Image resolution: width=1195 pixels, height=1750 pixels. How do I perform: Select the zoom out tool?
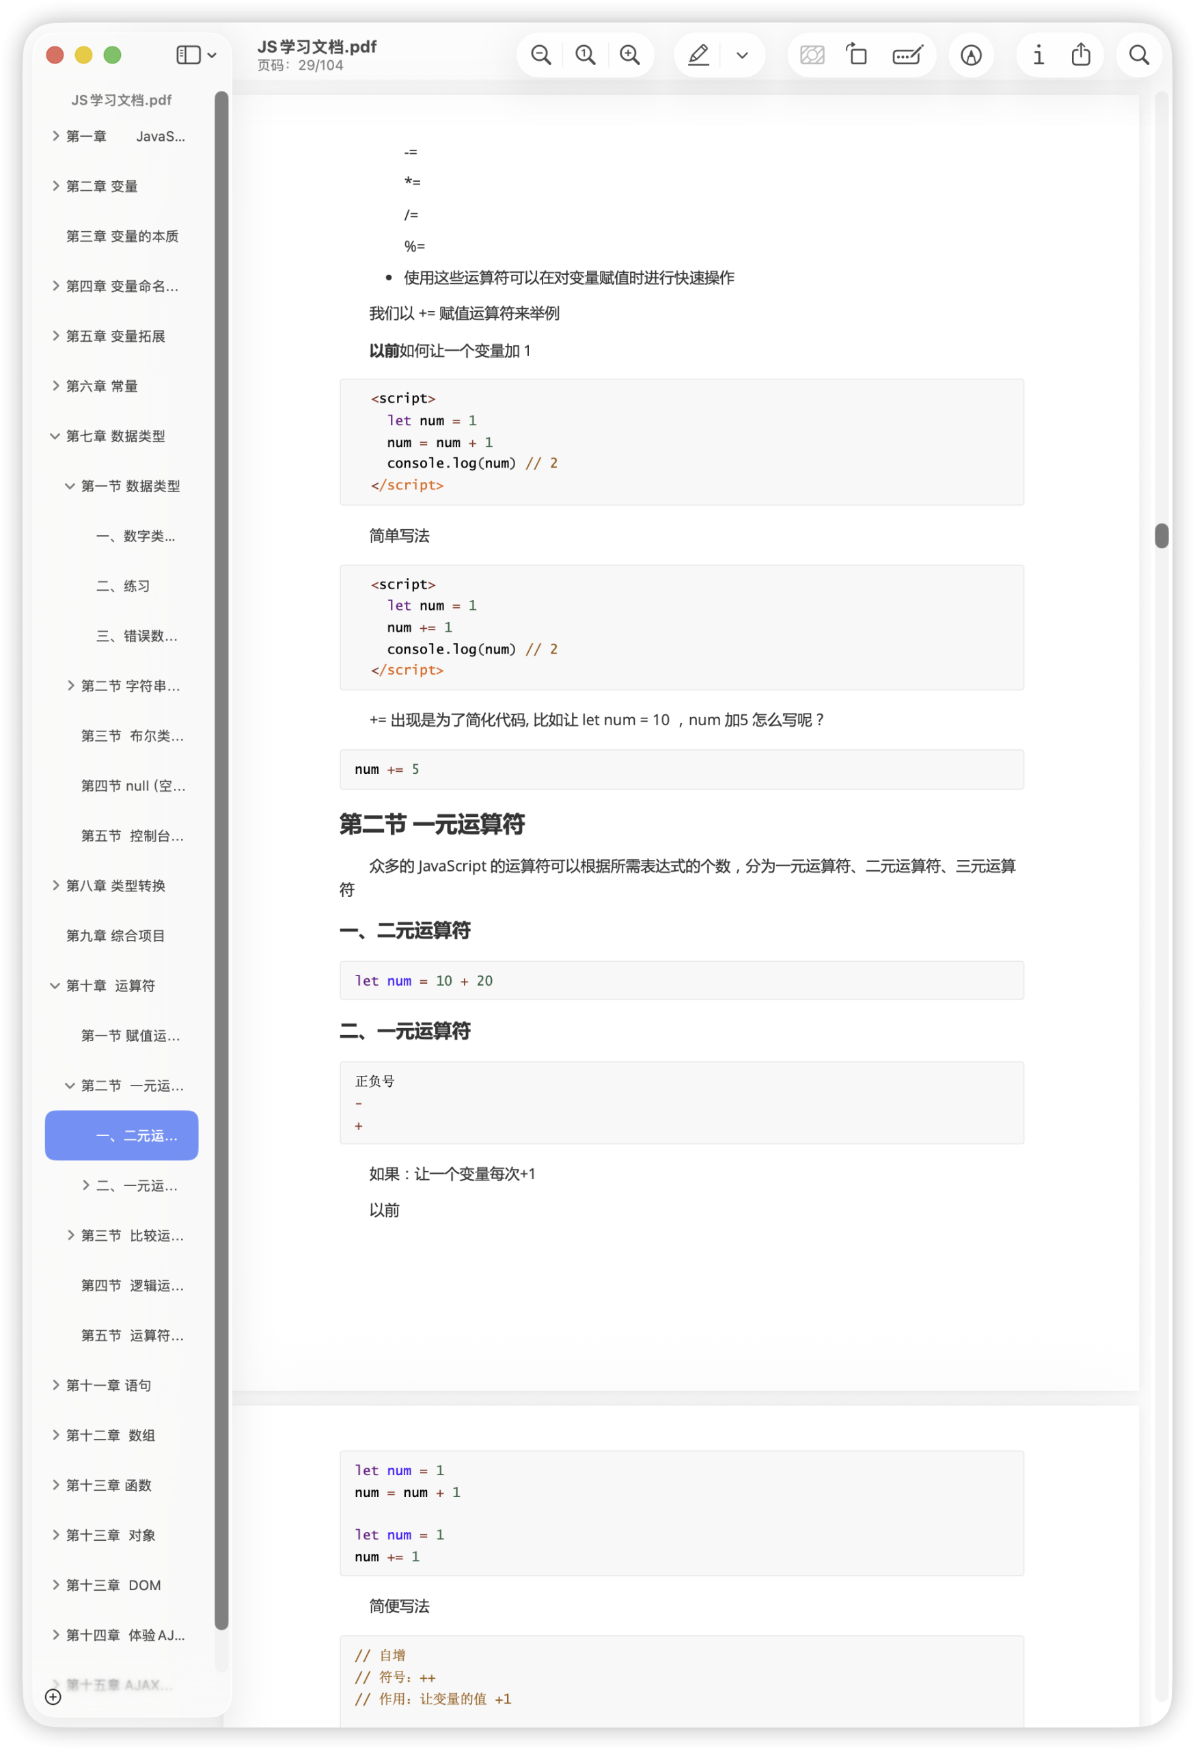pyautogui.click(x=540, y=54)
